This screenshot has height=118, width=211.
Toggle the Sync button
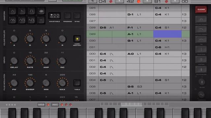click(77, 16)
